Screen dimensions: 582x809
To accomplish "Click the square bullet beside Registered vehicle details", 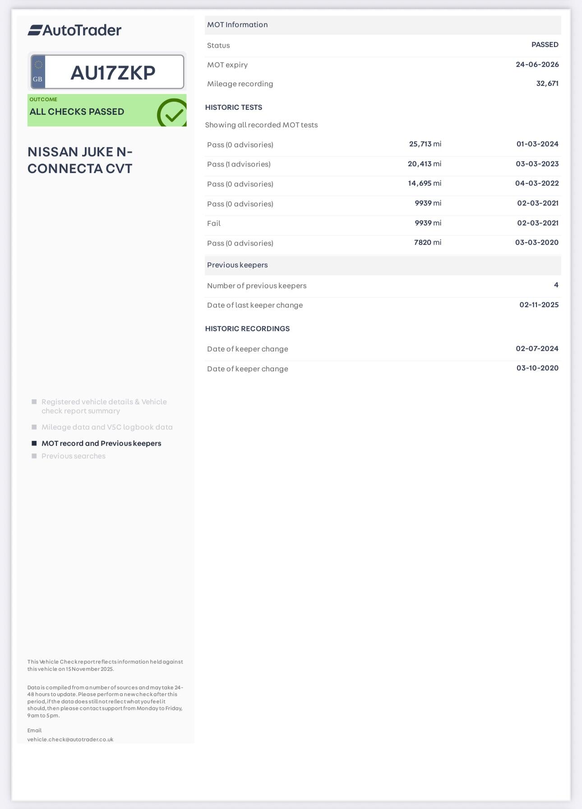I will [34, 402].
